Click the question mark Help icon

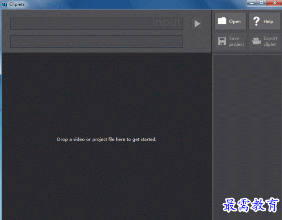(256, 21)
